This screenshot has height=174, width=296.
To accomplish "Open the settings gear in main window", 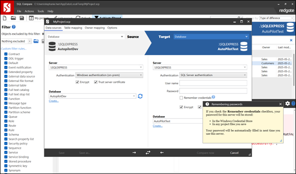I will [x=287, y=103].
